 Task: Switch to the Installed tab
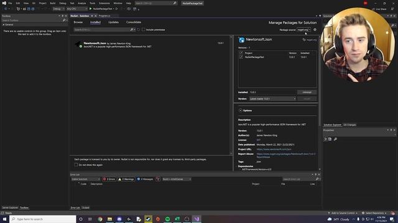[95, 22]
